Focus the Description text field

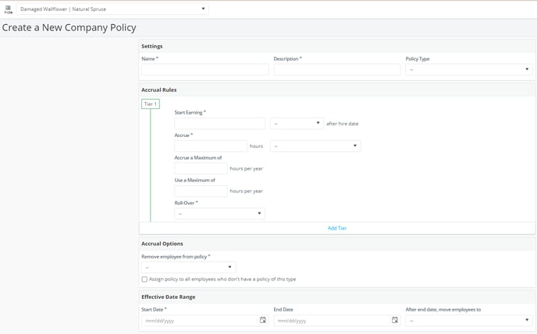tap(337, 69)
